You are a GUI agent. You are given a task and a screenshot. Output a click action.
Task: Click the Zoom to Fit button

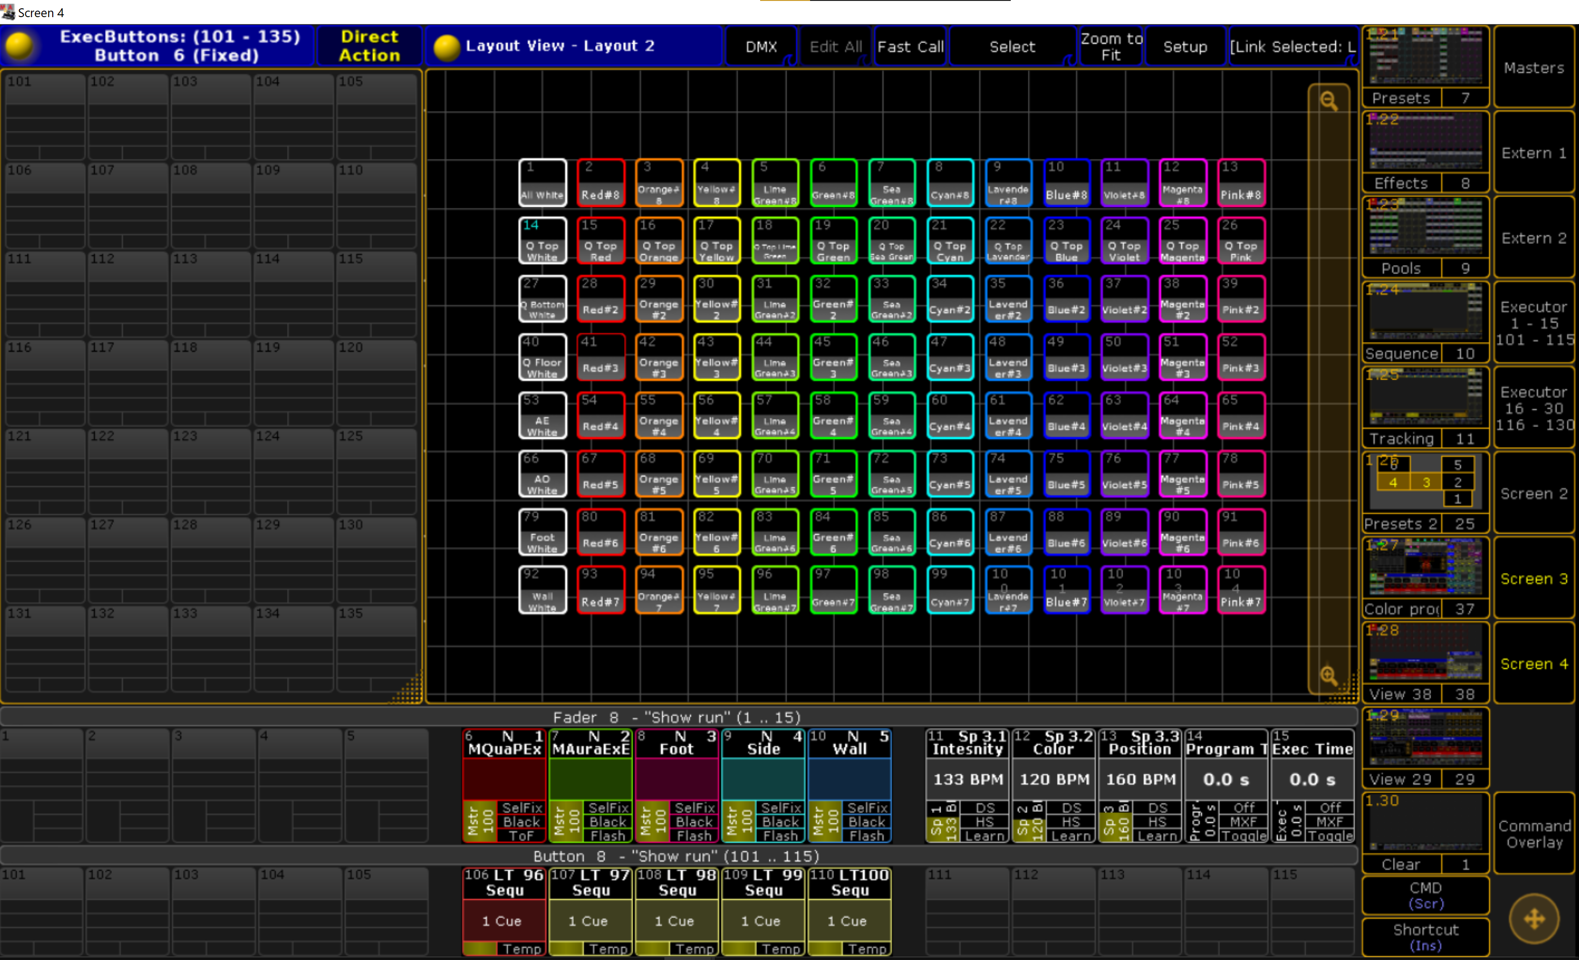pos(1111,47)
